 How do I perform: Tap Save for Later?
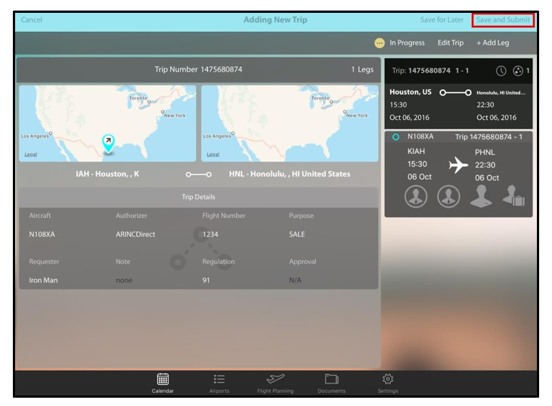443,20
